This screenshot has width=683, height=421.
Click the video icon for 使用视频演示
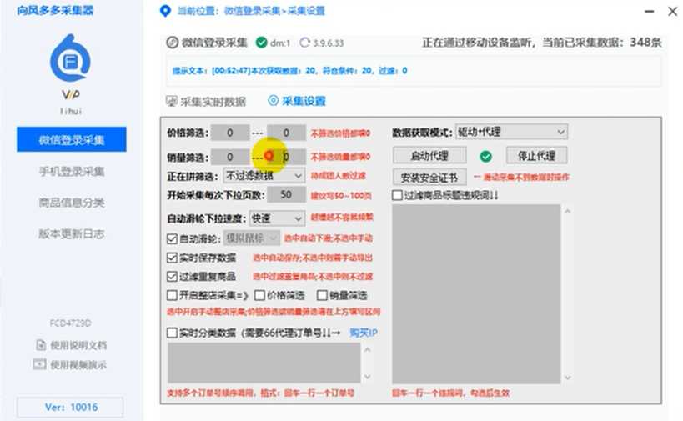coord(39,364)
